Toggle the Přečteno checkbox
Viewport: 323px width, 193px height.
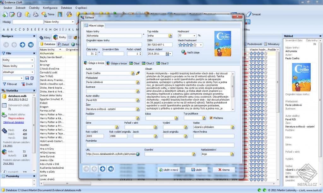(211, 118)
